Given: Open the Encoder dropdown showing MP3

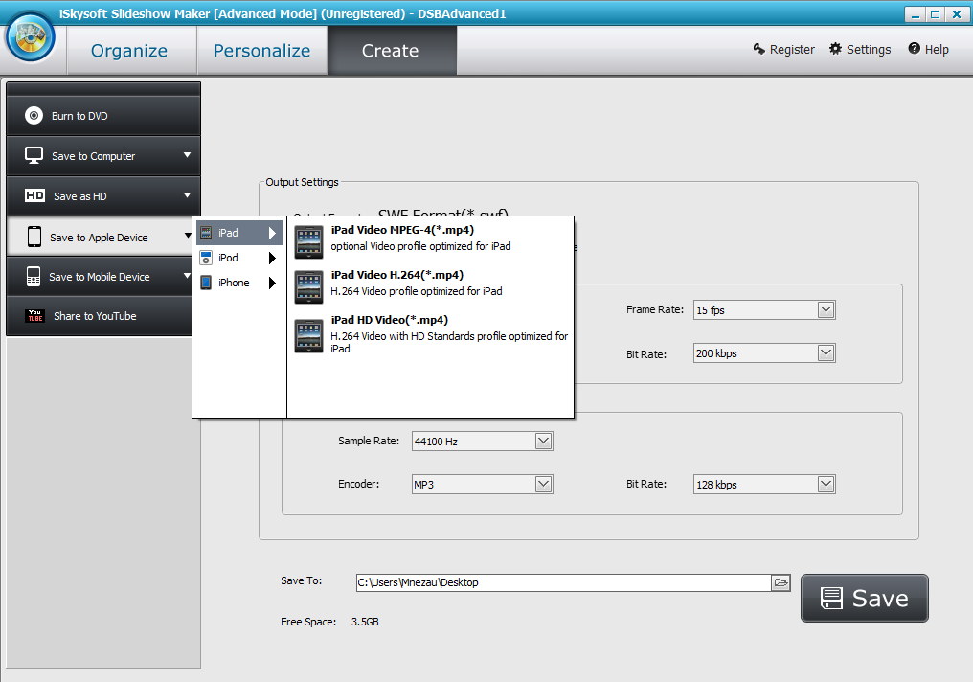Looking at the screenshot, I should click(x=543, y=484).
